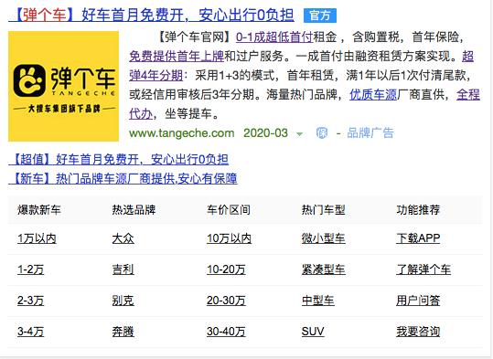Click the 优质车源 link
493x359 pixels.
coord(373,94)
